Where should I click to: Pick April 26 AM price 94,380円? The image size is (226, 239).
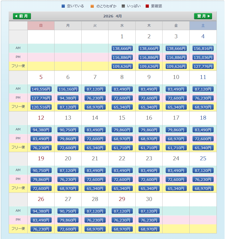(x=41, y=211)
